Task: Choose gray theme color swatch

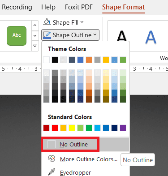Action: 97,60
